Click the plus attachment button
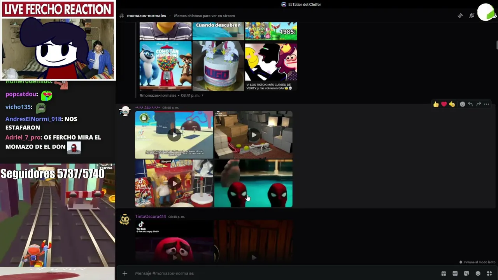 pyautogui.click(x=124, y=273)
